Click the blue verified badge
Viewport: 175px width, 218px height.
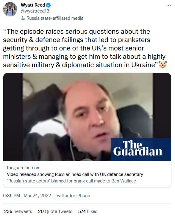[x=48, y=5]
